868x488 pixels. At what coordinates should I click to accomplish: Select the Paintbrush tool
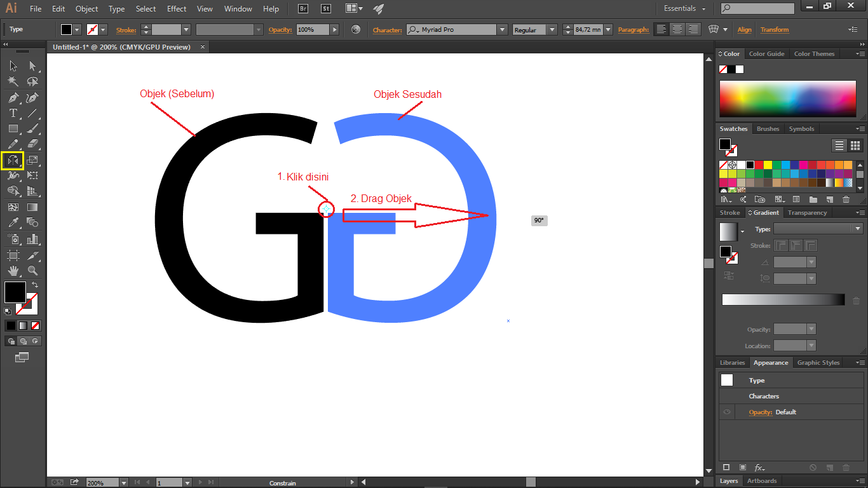coord(32,129)
